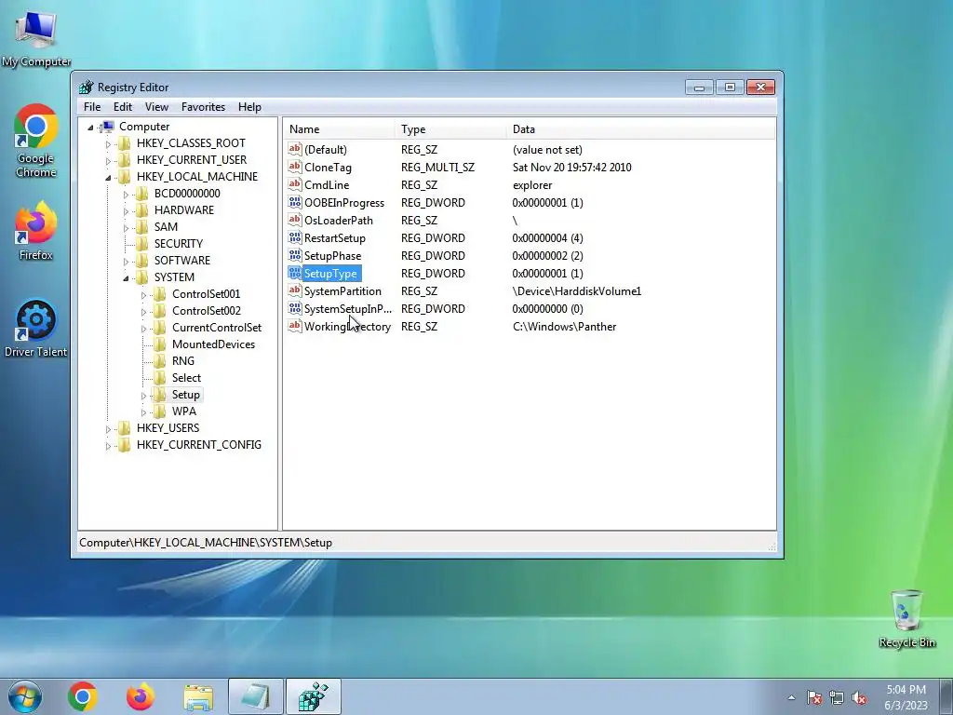
Task: Collapse the SYSTEM key arrow
Action: click(x=126, y=277)
